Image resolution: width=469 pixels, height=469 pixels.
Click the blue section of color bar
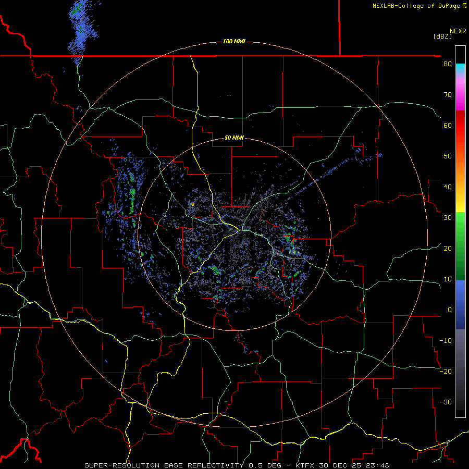460,305
